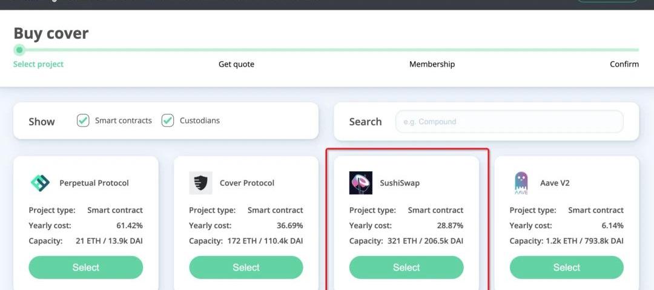Click the Perpetual Protocol project name
The image size is (654, 290).
coord(94,183)
